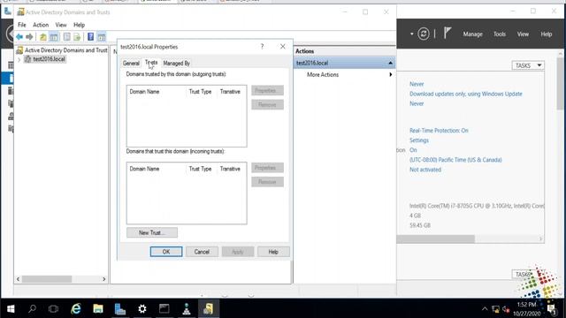Viewport: 566px width, 318px height.
Task: Select the Trusts tab
Action: [151, 63]
